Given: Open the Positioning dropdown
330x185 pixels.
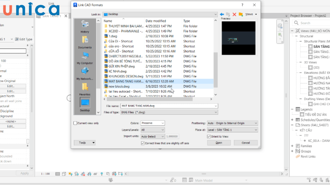Looking at the screenshot, I should [232, 123].
